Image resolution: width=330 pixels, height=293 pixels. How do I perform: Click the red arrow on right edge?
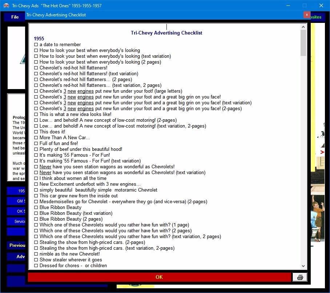(322, 152)
